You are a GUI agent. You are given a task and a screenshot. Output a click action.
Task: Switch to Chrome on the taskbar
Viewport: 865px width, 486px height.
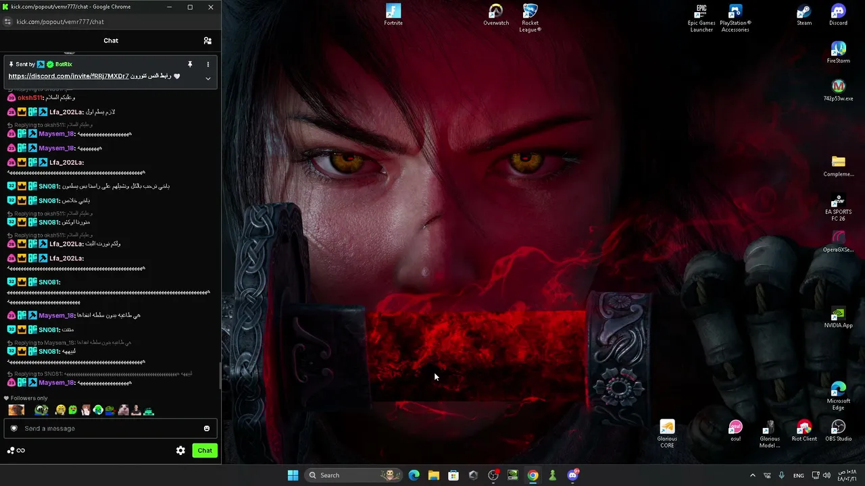[x=533, y=475]
